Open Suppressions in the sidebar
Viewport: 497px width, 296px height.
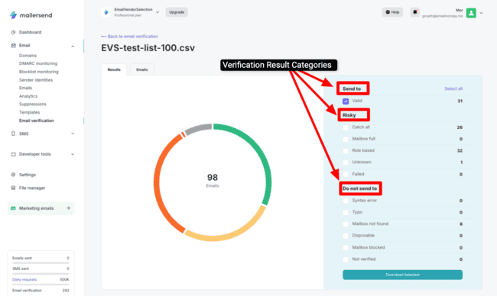click(x=33, y=104)
